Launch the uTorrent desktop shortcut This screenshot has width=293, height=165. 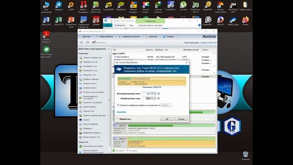click(x=183, y=6)
